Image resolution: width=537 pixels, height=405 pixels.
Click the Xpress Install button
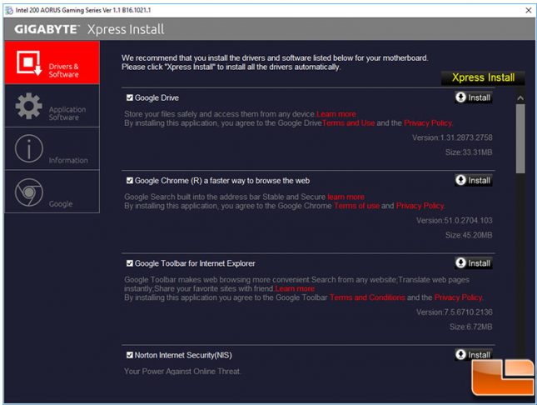pyautogui.click(x=483, y=77)
